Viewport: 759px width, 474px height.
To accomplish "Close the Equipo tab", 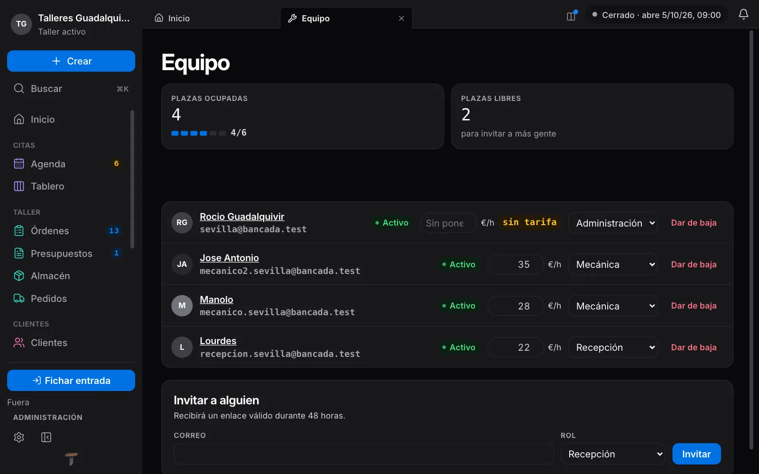I will [x=401, y=18].
